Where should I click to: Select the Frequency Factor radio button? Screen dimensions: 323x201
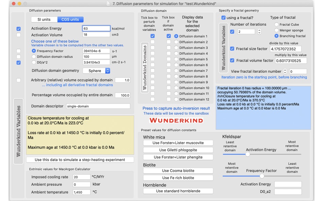[34, 51]
